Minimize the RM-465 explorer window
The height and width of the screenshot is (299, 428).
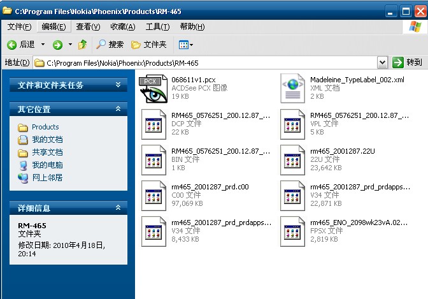click(x=391, y=11)
